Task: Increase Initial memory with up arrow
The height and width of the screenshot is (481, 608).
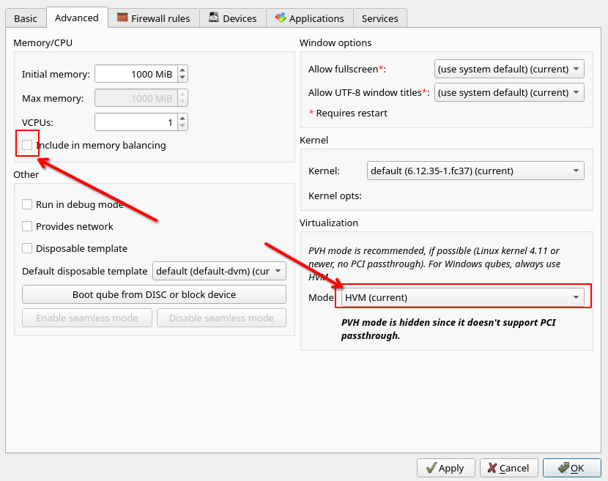Action: coord(182,70)
